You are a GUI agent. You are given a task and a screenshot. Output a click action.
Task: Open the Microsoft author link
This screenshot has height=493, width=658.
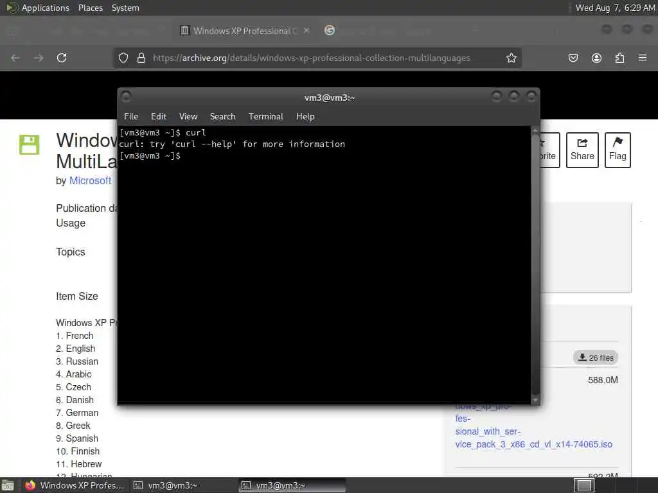(x=90, y=180)
